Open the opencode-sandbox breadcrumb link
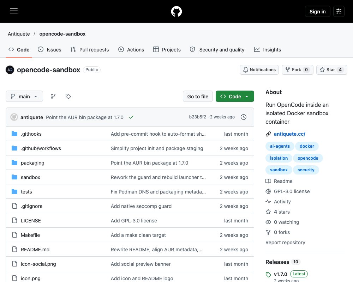The image size is (353, 282). 62,34
